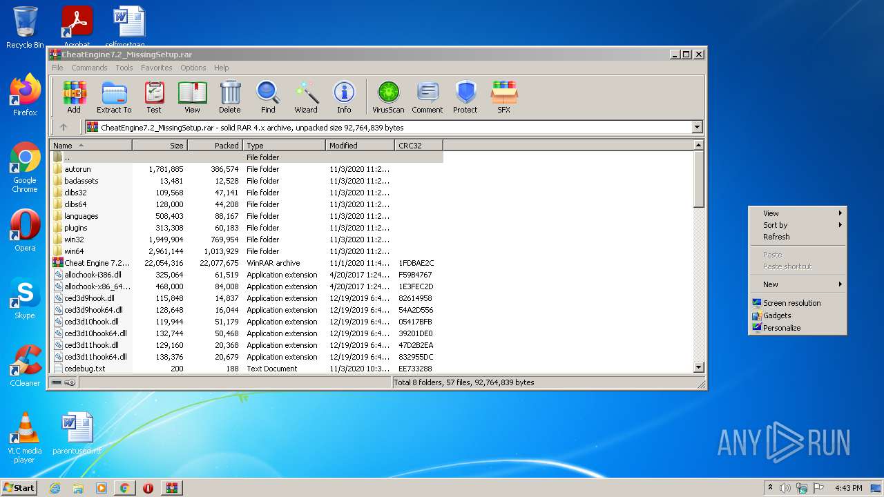Open the Start menu
This screenshot has height=497, width=884.
pyautogui.click(x=19, y=487)
